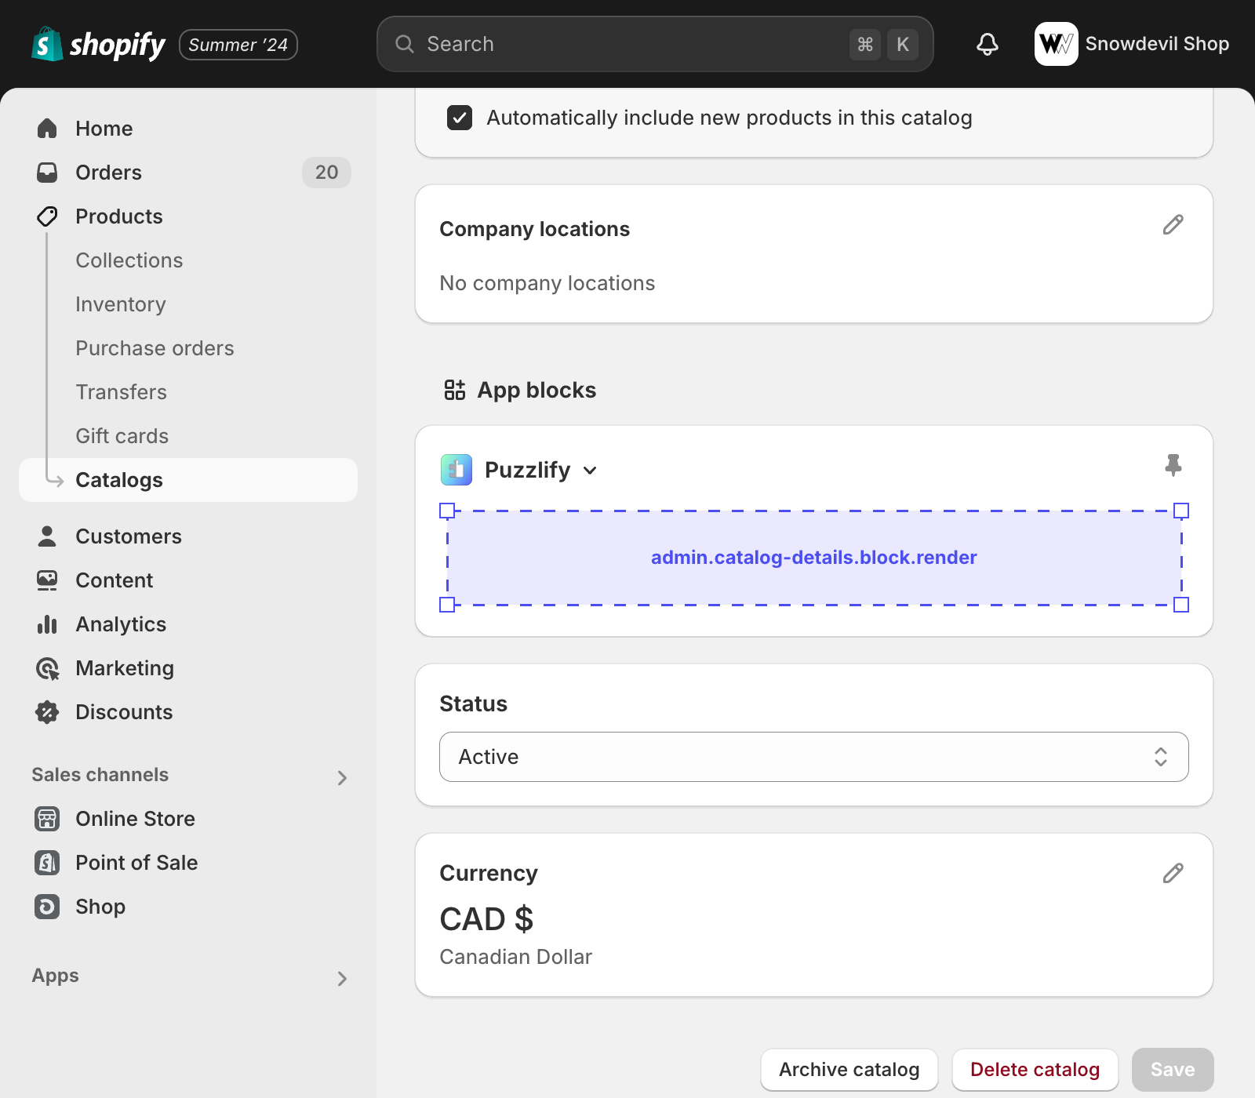The width and height of the screenshot is (1255, 1098).
Task: Expand the Apps section arrow
Action: (x=342, y=978)
